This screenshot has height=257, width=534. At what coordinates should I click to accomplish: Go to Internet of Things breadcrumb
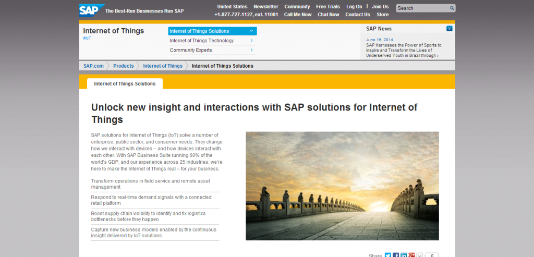(x=163, y=66)
